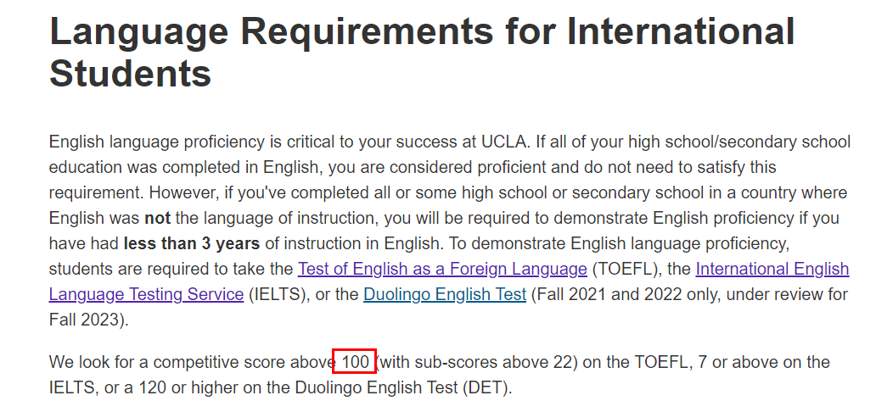Click the heading line 'Language Requirements for International'
This screenshot has height=412, width=876.
point(422,31)
